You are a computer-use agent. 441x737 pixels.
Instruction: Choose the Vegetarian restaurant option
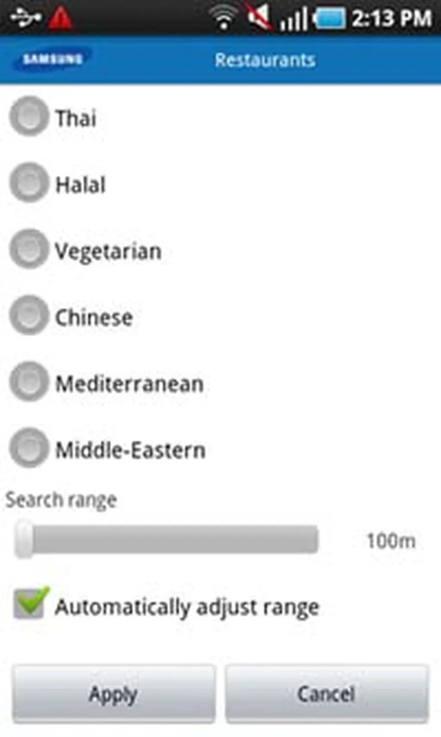click(29, 249)
